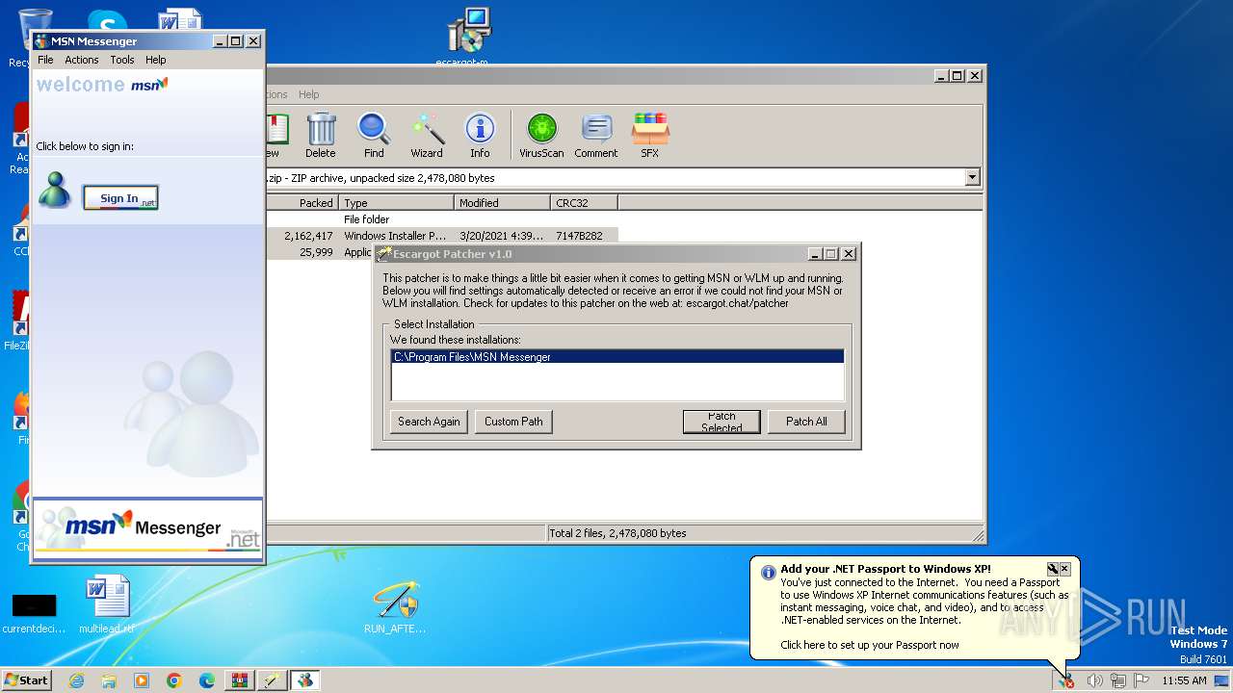Screen dimensions: 1233x693
Task: Click Patch All button
Action: point(806,422)
